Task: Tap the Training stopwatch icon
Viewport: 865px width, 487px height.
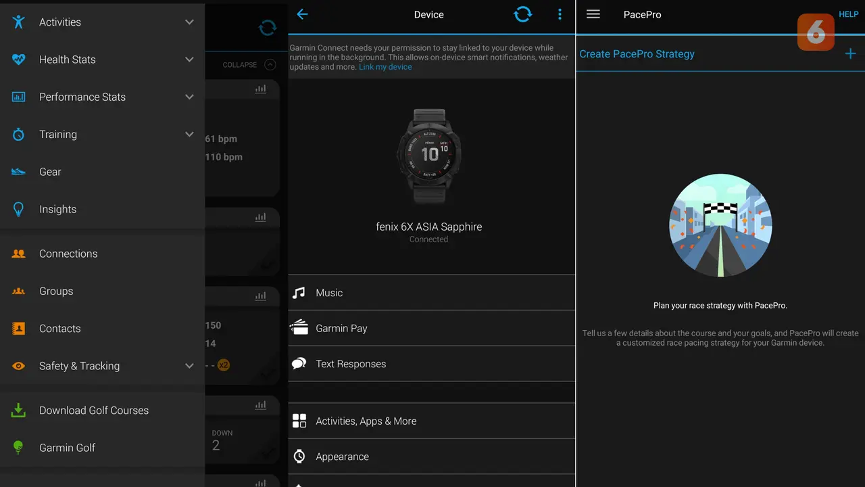Action: pyautogui.click(x=18, y=135)
